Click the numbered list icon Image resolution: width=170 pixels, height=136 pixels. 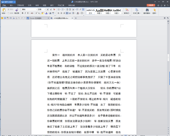pos(63,10)
